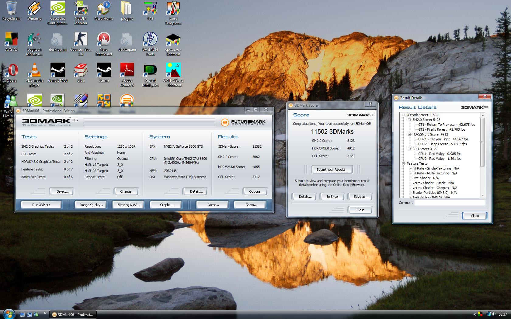Click the 3DMark06 taskbar button
511x319 pixels.
[x=73, y=314]
